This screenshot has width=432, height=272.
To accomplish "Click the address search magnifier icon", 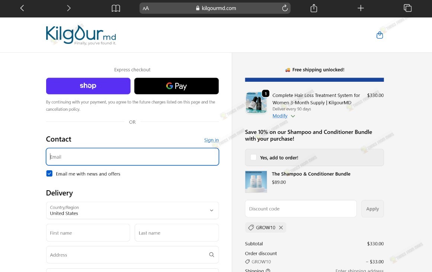I will [x=212, y=255].
